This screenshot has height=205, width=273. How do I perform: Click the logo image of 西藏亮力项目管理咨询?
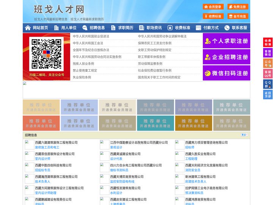[179, 145]
